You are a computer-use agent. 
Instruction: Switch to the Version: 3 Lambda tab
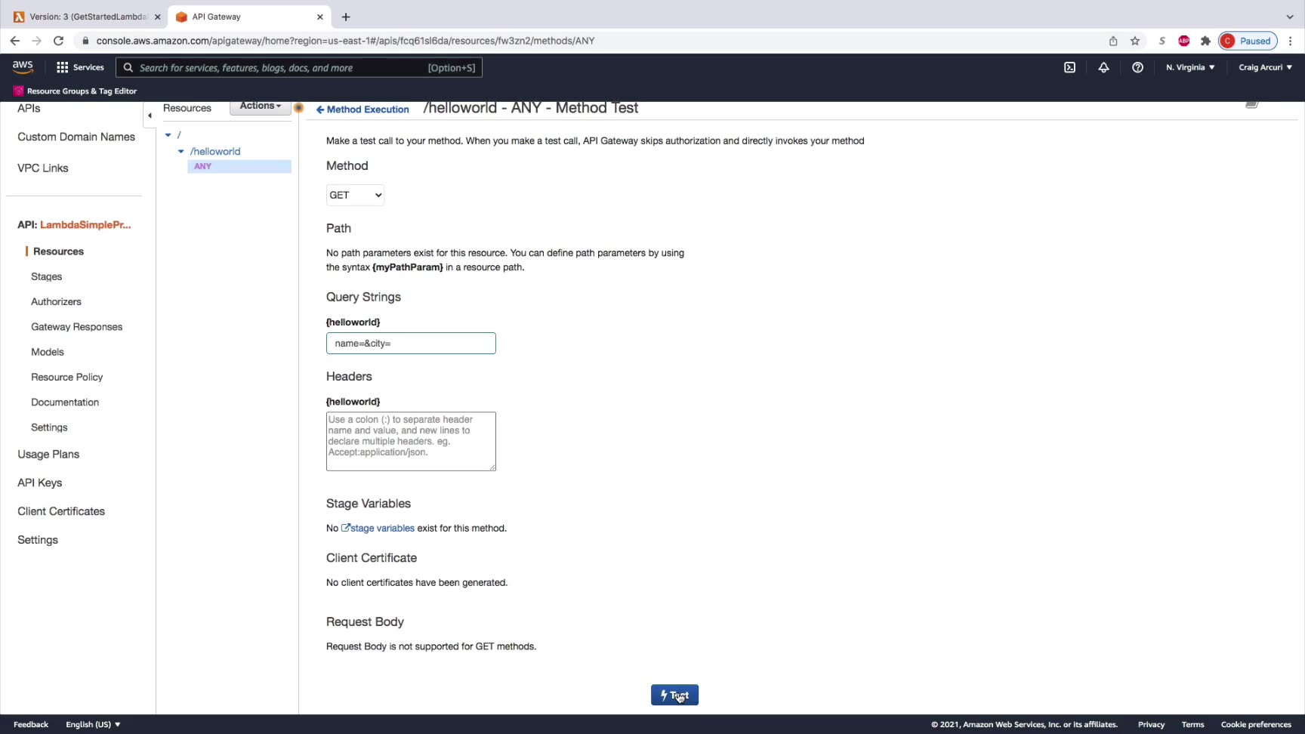coord(87,17)
